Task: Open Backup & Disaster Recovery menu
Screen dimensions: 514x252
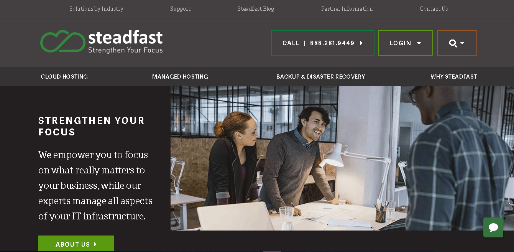Action: [x=321, y=77]
